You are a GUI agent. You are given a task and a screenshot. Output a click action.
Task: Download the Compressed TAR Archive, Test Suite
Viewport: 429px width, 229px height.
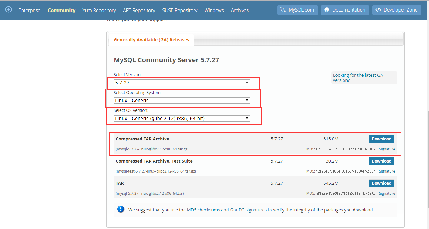[x=381, y=161]
